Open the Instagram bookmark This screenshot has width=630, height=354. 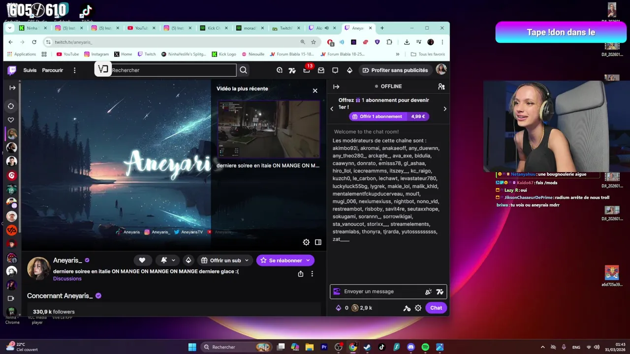point(96,54)
